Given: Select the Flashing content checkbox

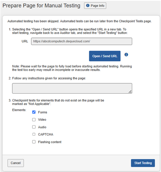Looking at the screenshot, I should tap(34, 142).
